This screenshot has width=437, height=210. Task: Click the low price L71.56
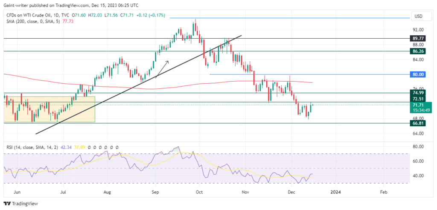point(111,16)
